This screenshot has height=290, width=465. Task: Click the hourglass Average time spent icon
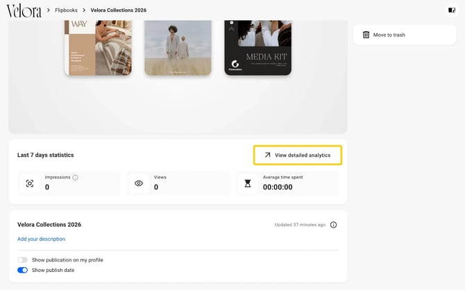[248, 183]
